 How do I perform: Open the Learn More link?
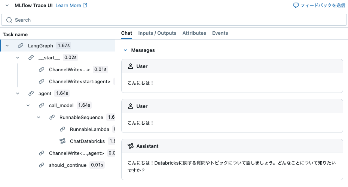(x=71, y=5)
